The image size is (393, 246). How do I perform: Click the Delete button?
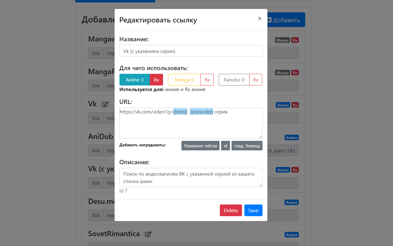tap(231, 210)
